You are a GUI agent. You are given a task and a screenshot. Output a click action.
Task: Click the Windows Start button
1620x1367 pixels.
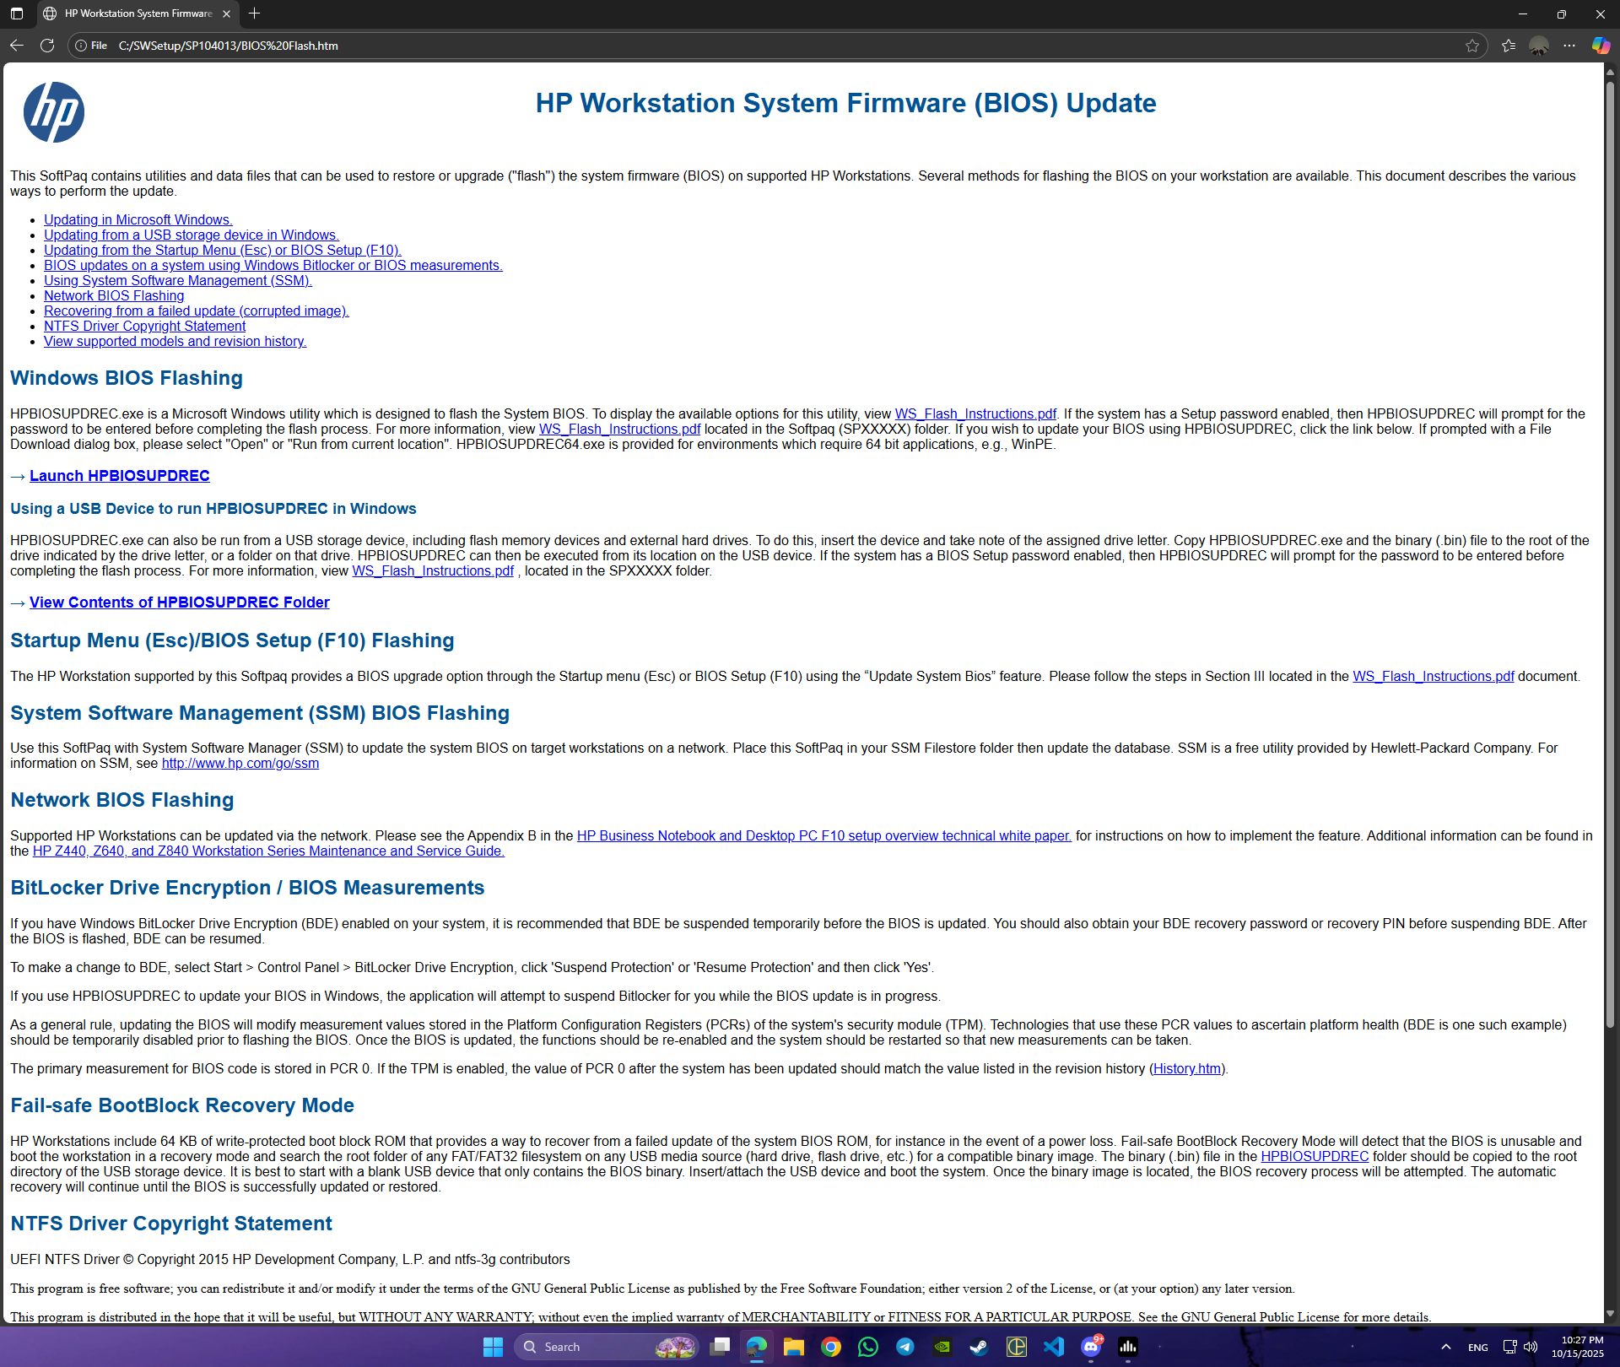[x=493, y=1347]
